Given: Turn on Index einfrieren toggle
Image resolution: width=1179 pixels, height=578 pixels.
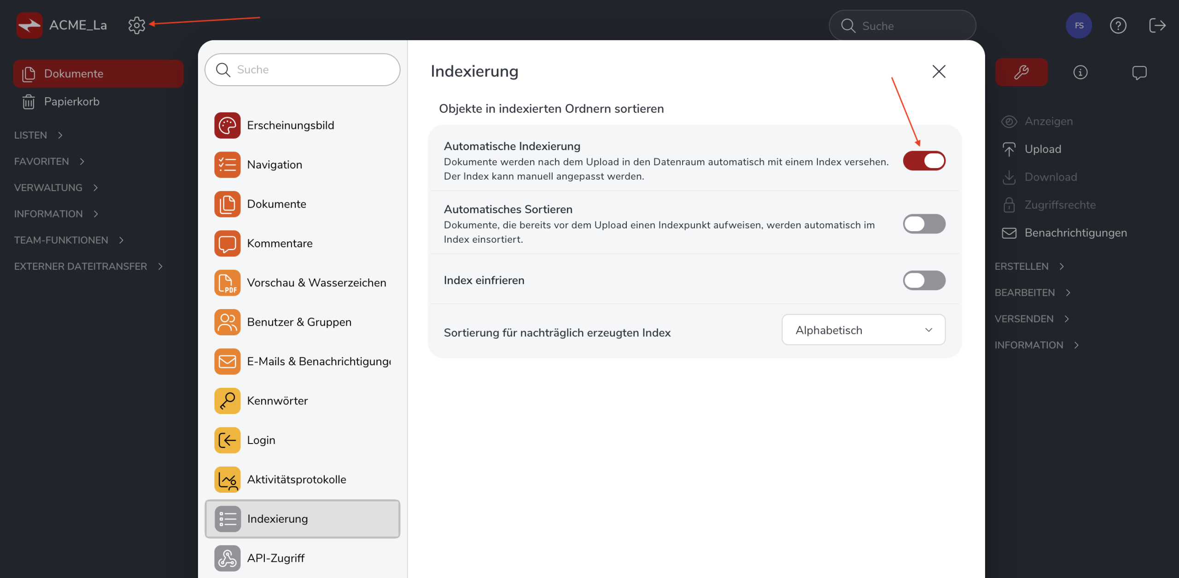Looking at the screenshot, I should (924, 280).
